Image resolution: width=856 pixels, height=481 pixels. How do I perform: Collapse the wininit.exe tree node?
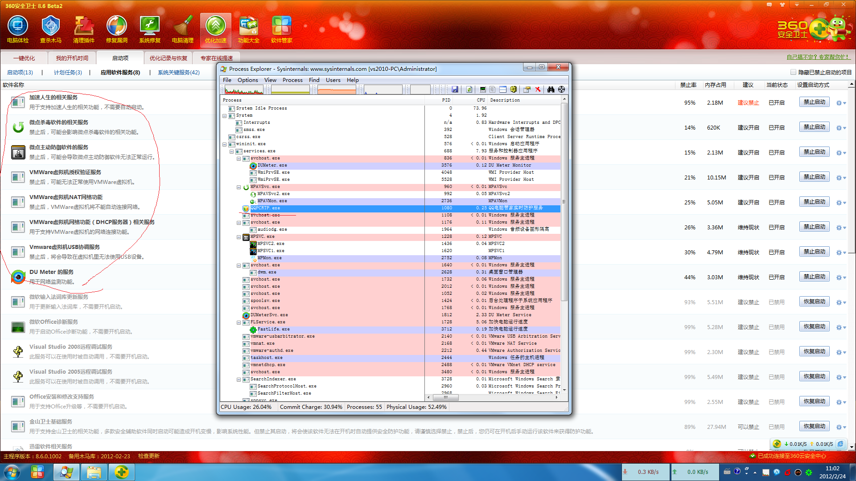pyautogui.click(x=224, y=144)
